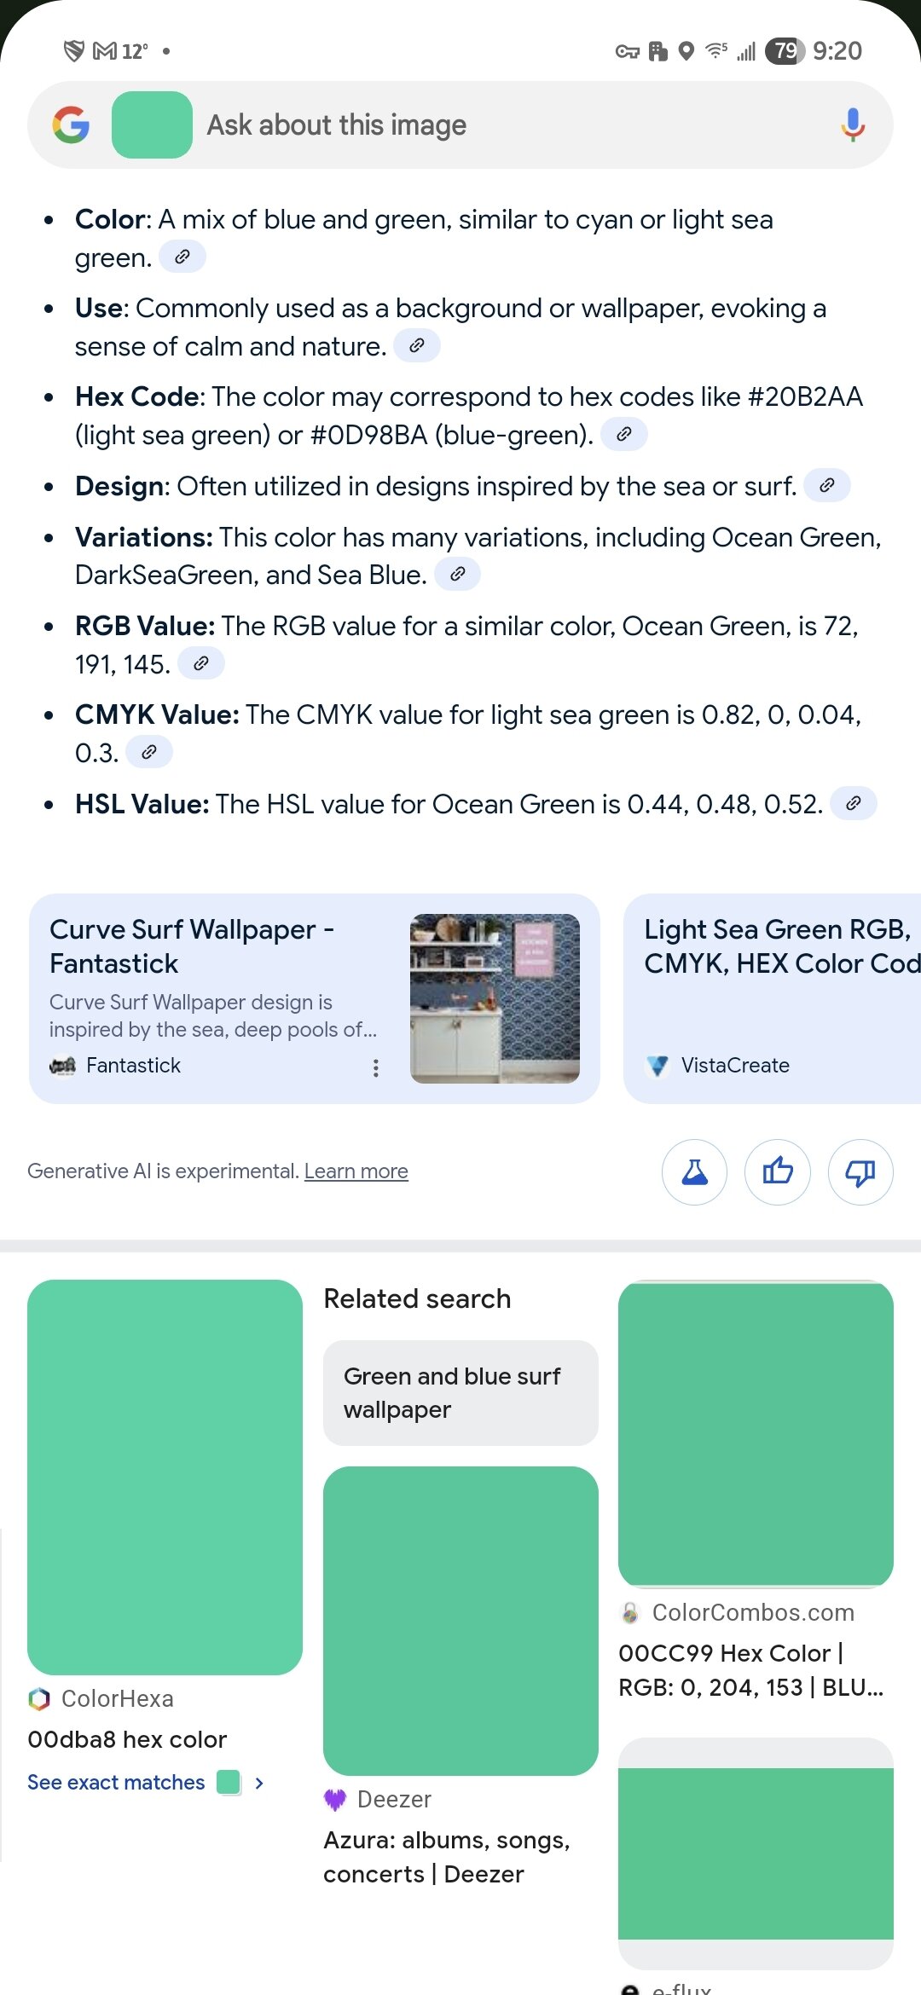
Task: Open source link icon after Hex Code bullet
Action: [x=624, y=435]
